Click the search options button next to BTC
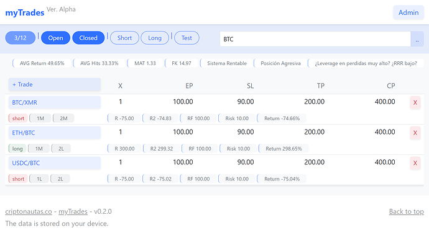The height and width of the screenshot is (238, 429). click(x=417, y=39)
